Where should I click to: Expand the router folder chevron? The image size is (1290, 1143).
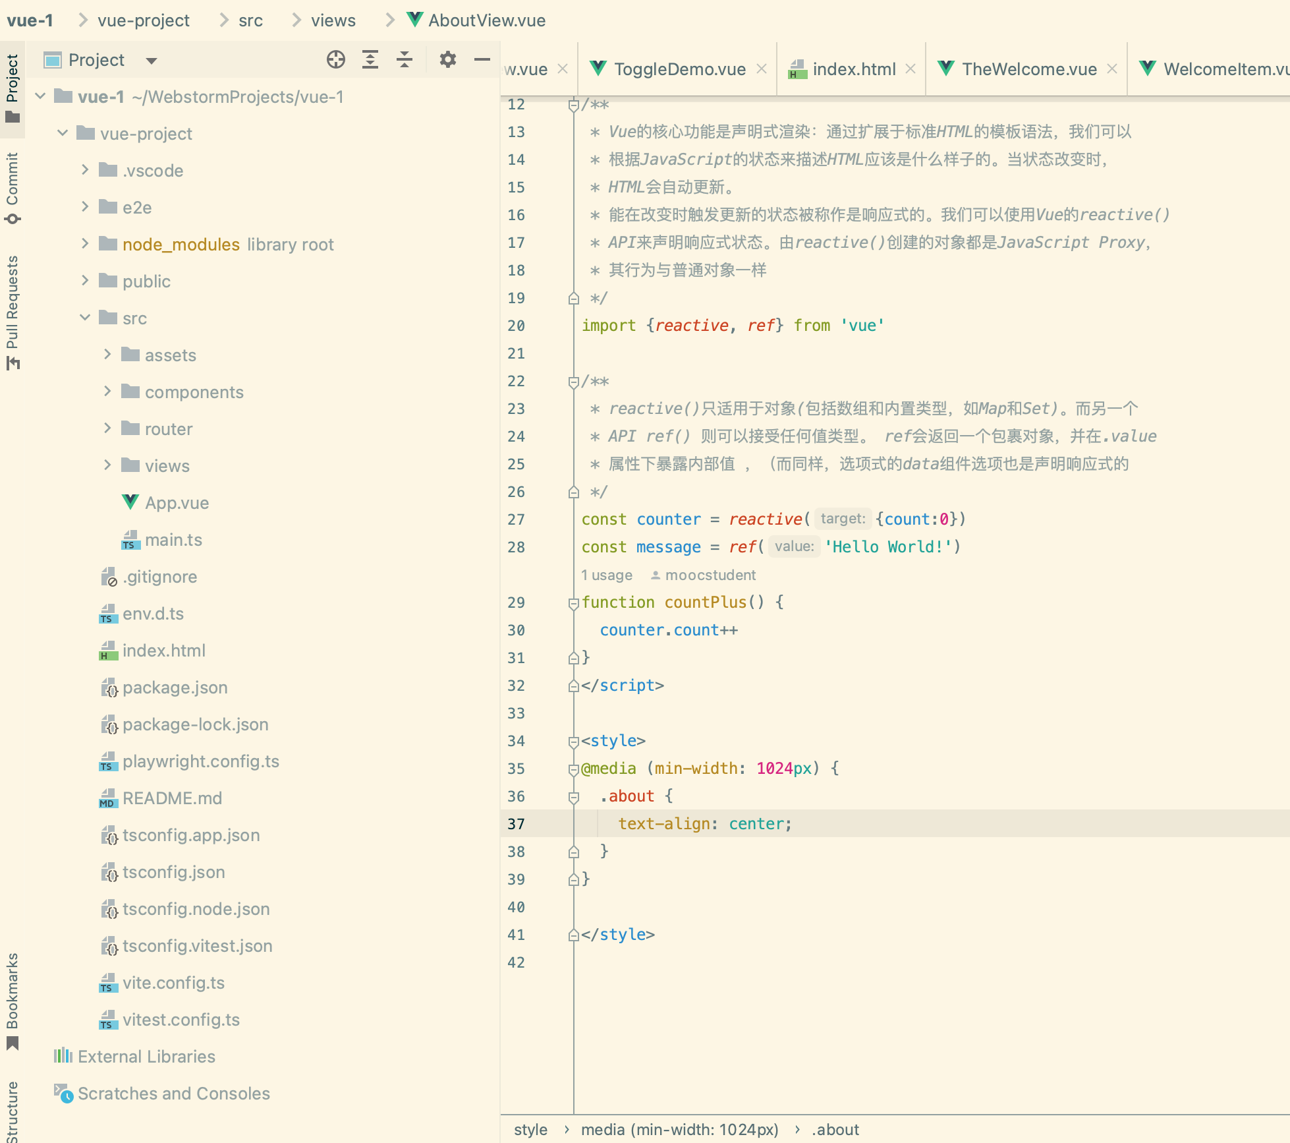[107, 428]
